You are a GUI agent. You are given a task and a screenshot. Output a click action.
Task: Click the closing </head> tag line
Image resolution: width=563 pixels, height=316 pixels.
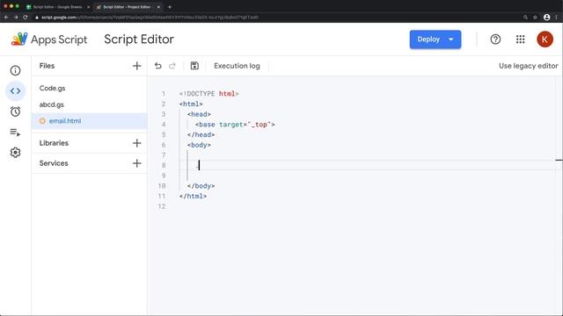pyautogui.click(x=201, y=134)
